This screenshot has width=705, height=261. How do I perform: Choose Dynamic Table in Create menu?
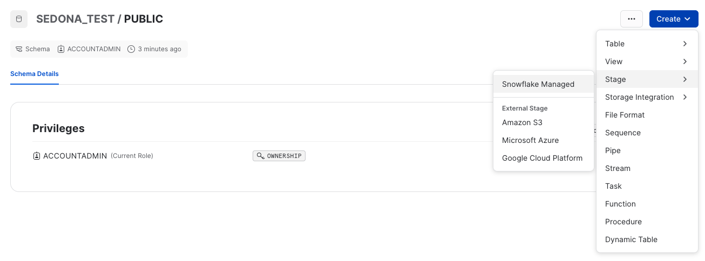631,239
